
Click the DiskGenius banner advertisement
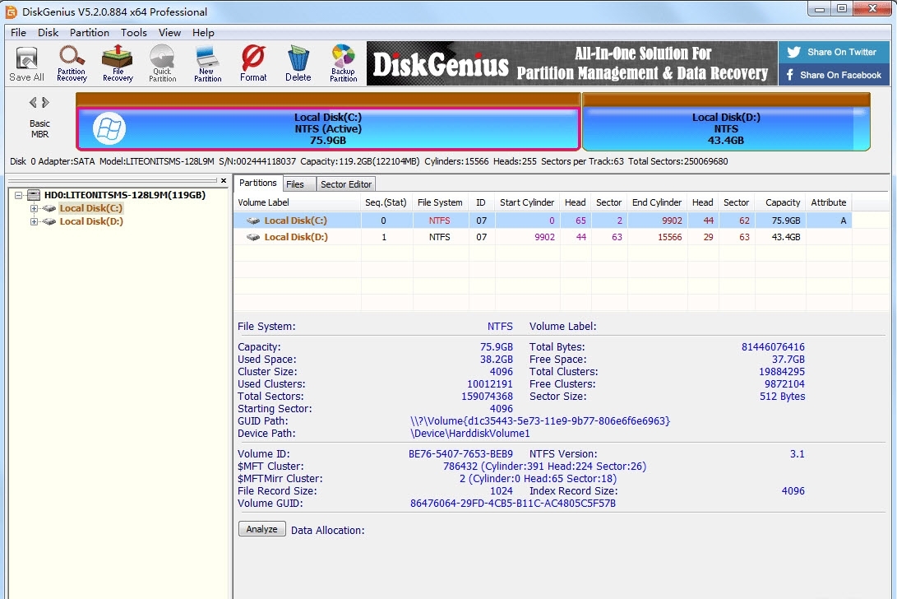[x=572, y=63]
